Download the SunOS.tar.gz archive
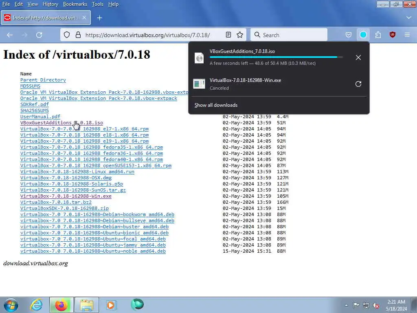Viewport: 417px width, 313px height. pos(73,190)
